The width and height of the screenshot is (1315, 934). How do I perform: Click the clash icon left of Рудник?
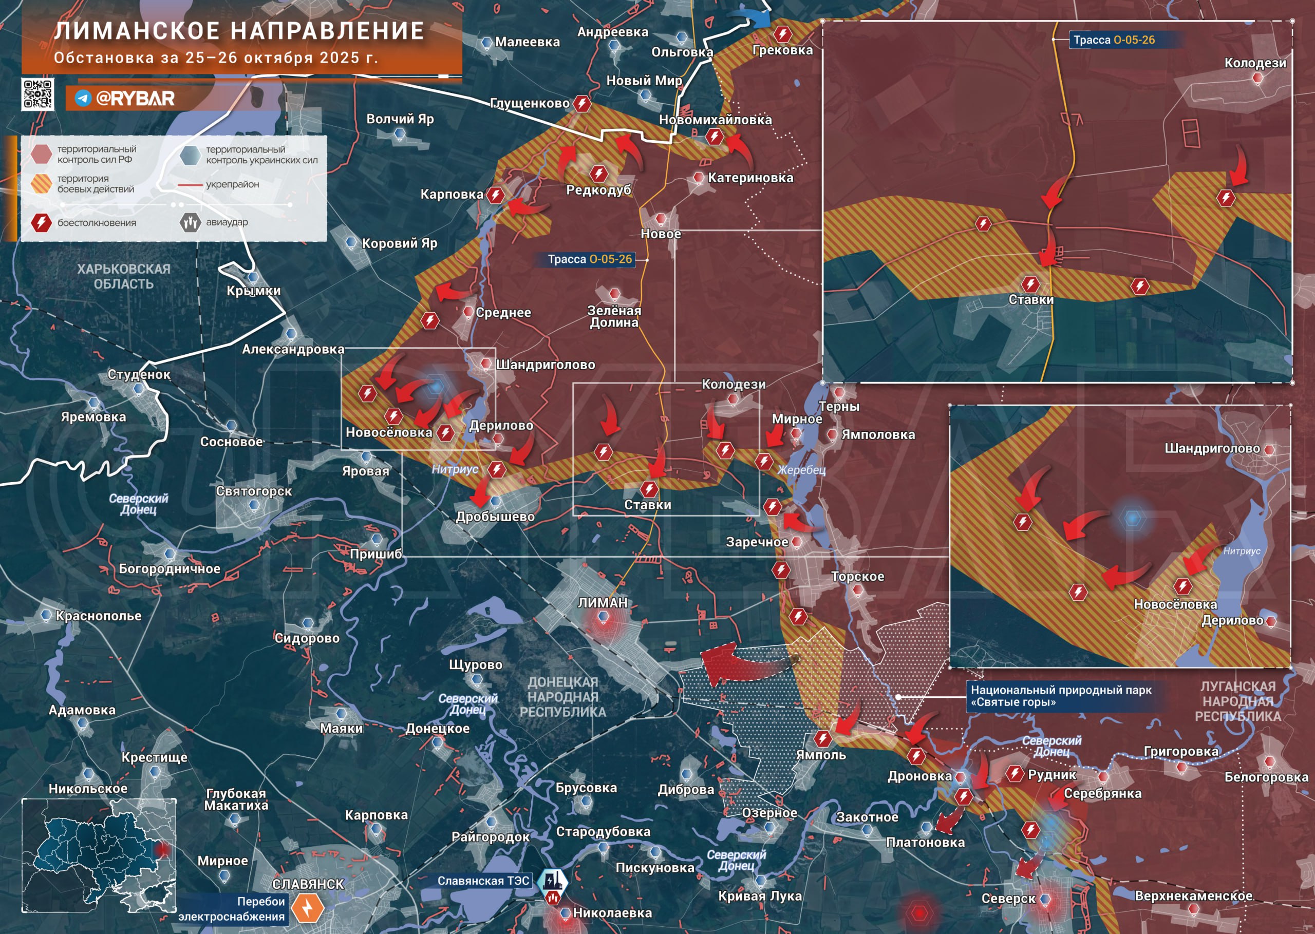[1015, 773]
